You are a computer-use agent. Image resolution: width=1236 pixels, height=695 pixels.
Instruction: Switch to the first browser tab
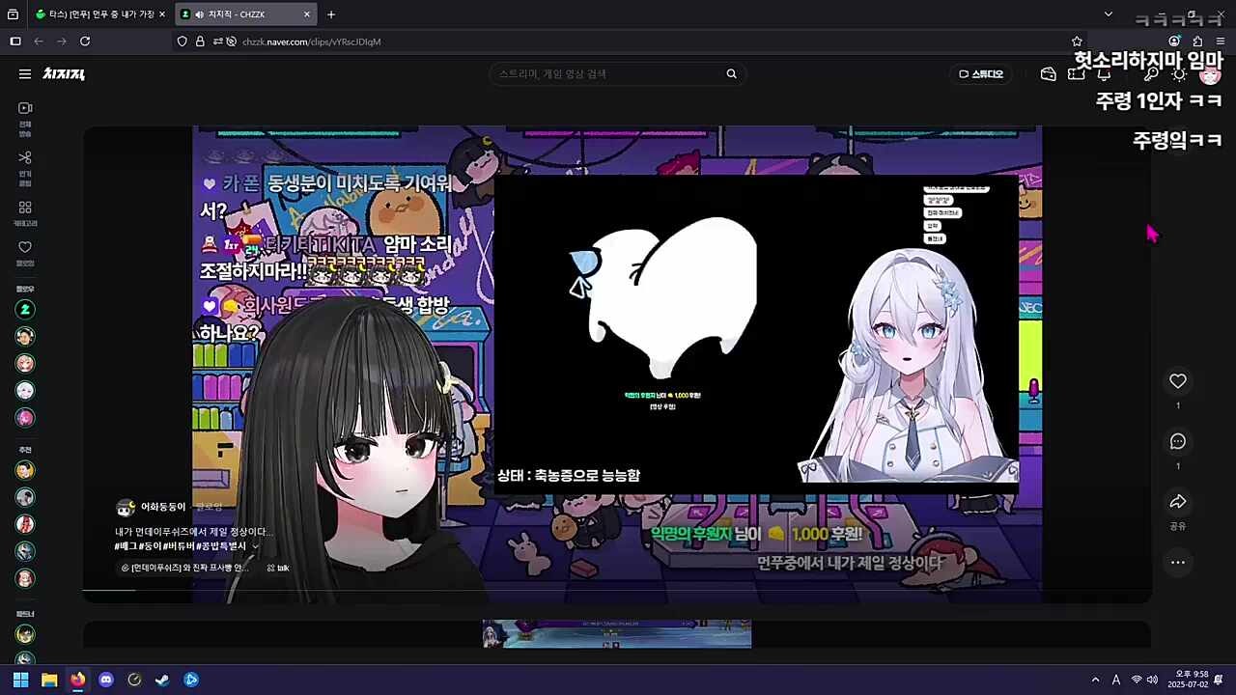coord(95,14)
